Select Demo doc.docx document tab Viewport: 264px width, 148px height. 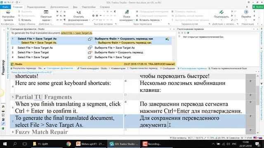pyautogui.click(x=31, y=72)
